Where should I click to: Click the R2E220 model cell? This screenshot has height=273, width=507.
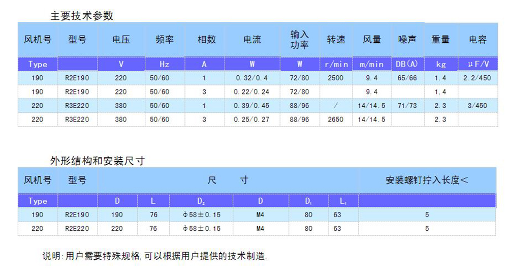[77, 229]
